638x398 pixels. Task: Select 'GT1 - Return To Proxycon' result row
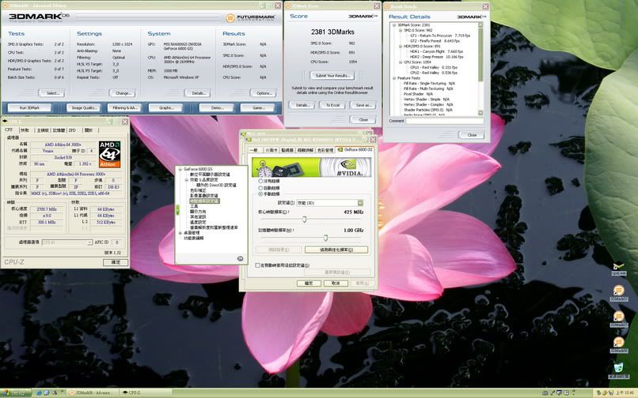point(440,36)
